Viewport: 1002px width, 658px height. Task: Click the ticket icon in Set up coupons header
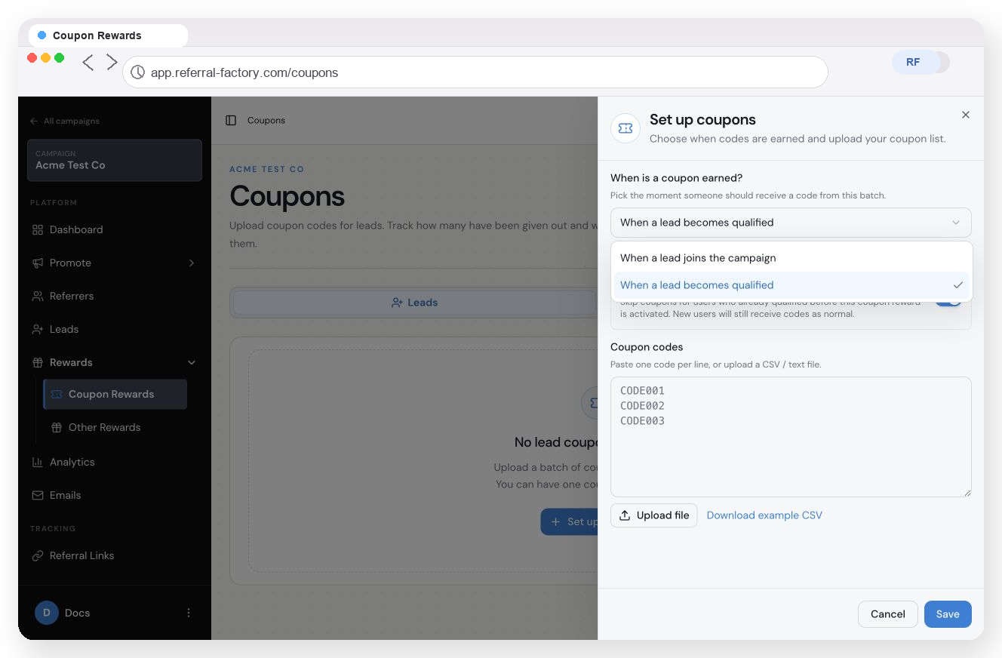pyautogui.click(x=625, y=128)
